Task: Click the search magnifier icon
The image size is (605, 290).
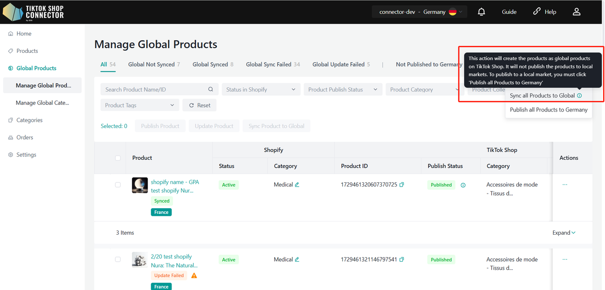Action: pyautogui.click(x=211, y=89)
